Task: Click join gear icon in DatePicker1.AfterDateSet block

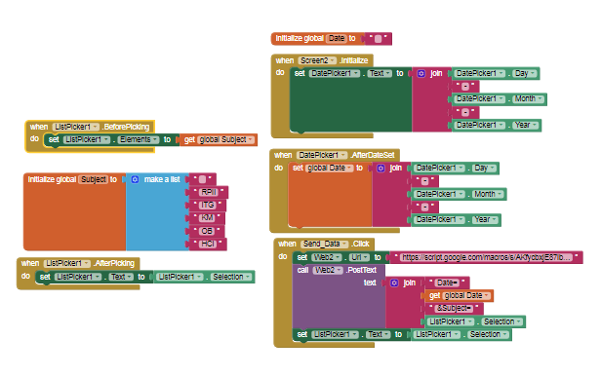Action: coord(381,168)
